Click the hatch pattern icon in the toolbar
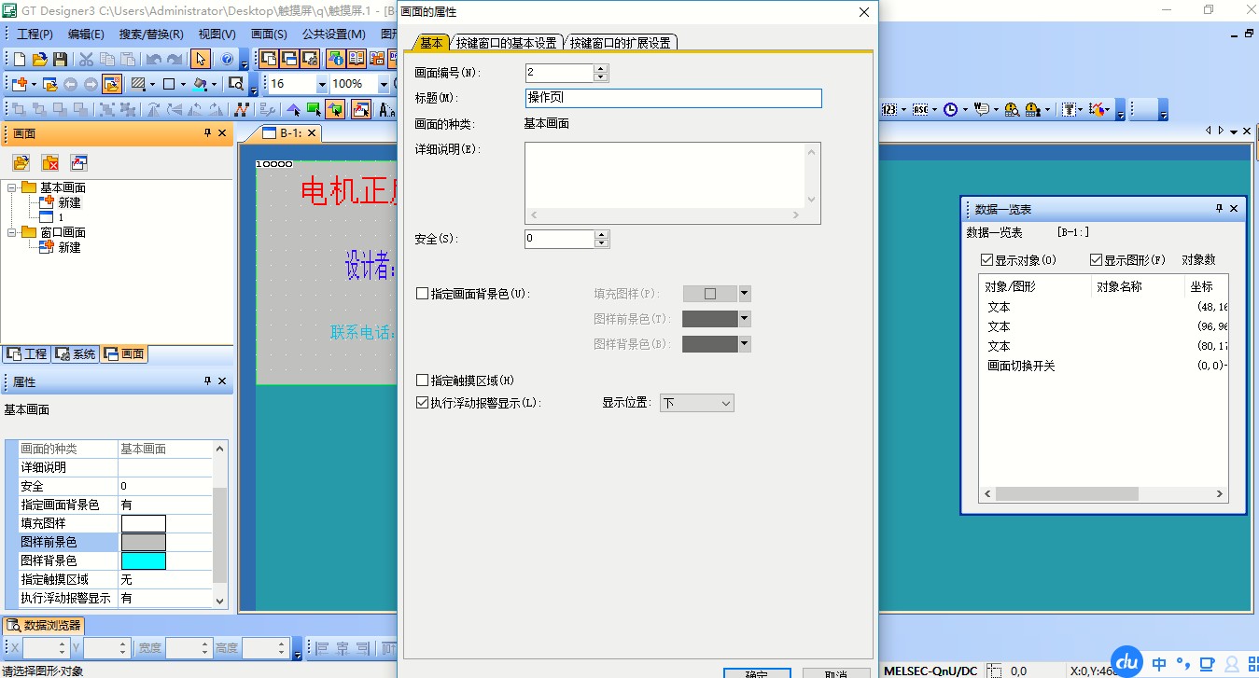This screenshot has height=678, width=1259. pyautogui.click(x=139, y=84)
